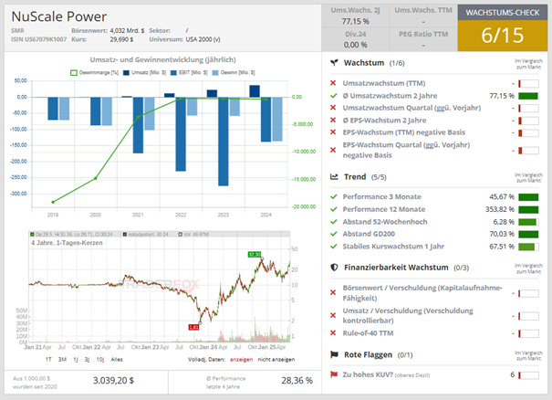Click red X beside Umsatzwachstum Quartal

pyautogui.click(x=333, y=108)
